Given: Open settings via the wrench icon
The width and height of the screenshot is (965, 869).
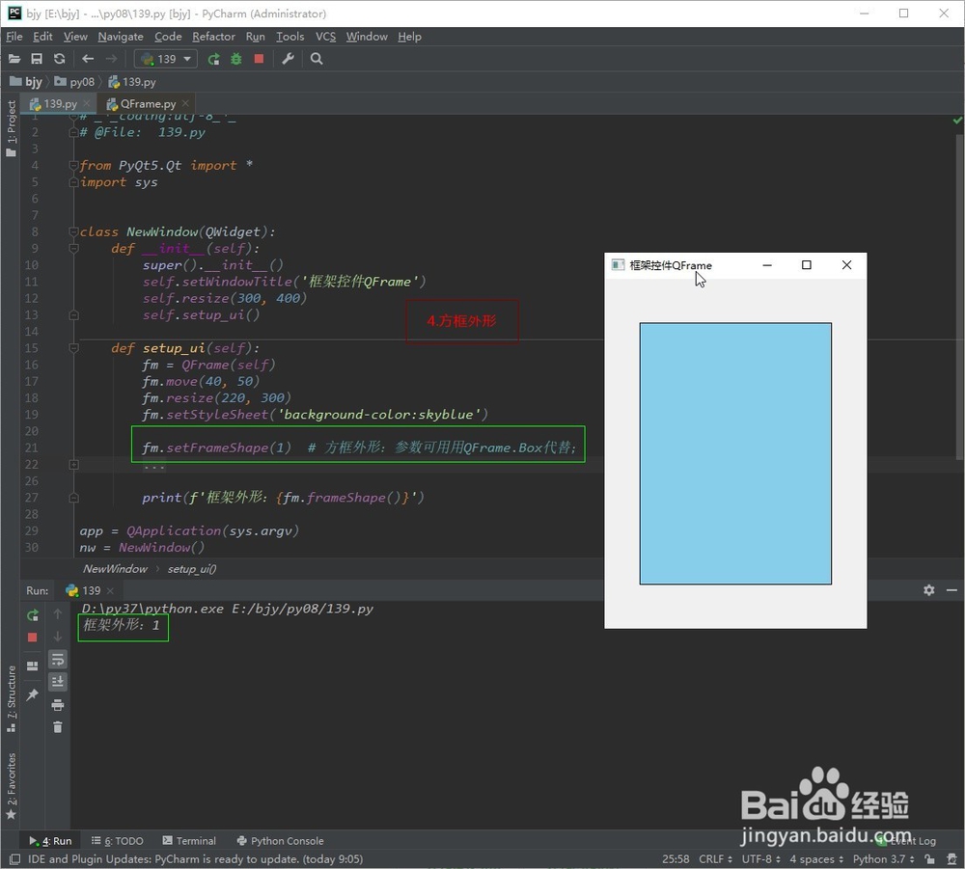Looking at the screenshot, I should coord(288,59).
